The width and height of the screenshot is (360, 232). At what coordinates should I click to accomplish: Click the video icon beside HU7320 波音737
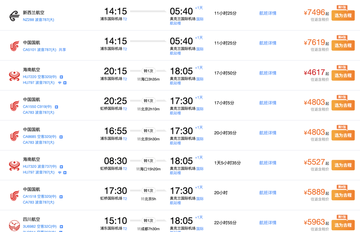pos(61,167)
